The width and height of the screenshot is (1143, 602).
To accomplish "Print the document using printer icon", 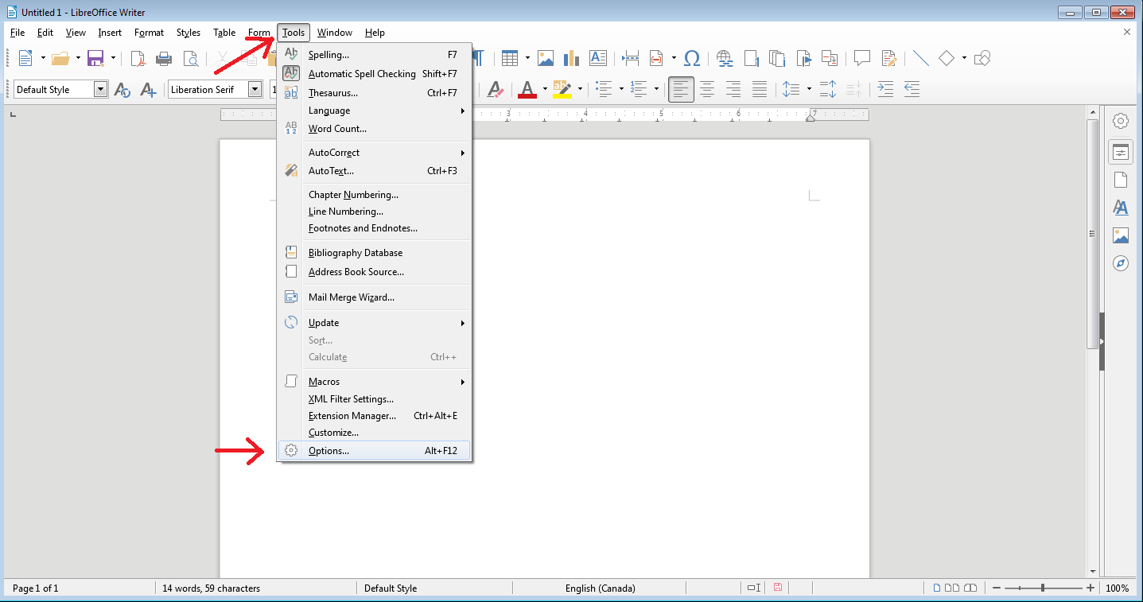I will click(164, 58).
